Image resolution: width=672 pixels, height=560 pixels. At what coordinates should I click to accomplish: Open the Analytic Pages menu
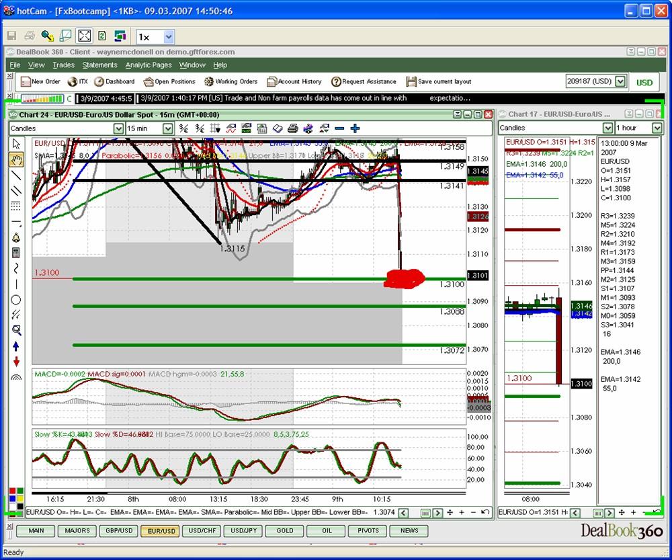pyautogui.click(x=149, y=65)
